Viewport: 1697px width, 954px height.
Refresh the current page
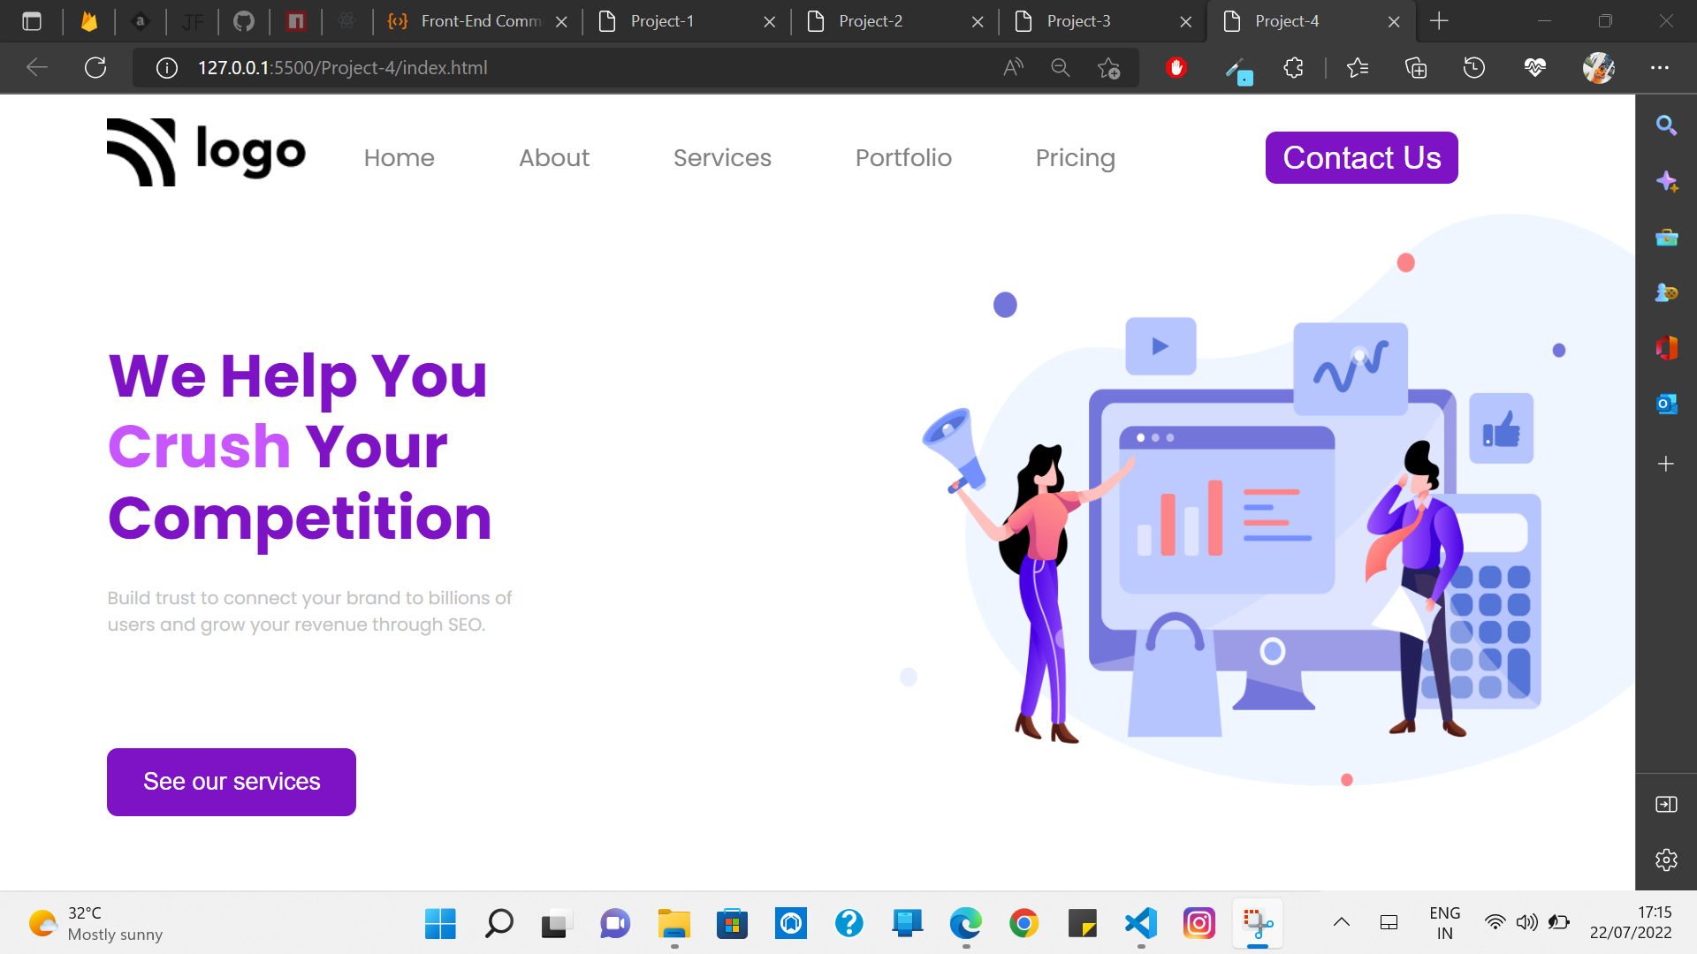[95, 67]
